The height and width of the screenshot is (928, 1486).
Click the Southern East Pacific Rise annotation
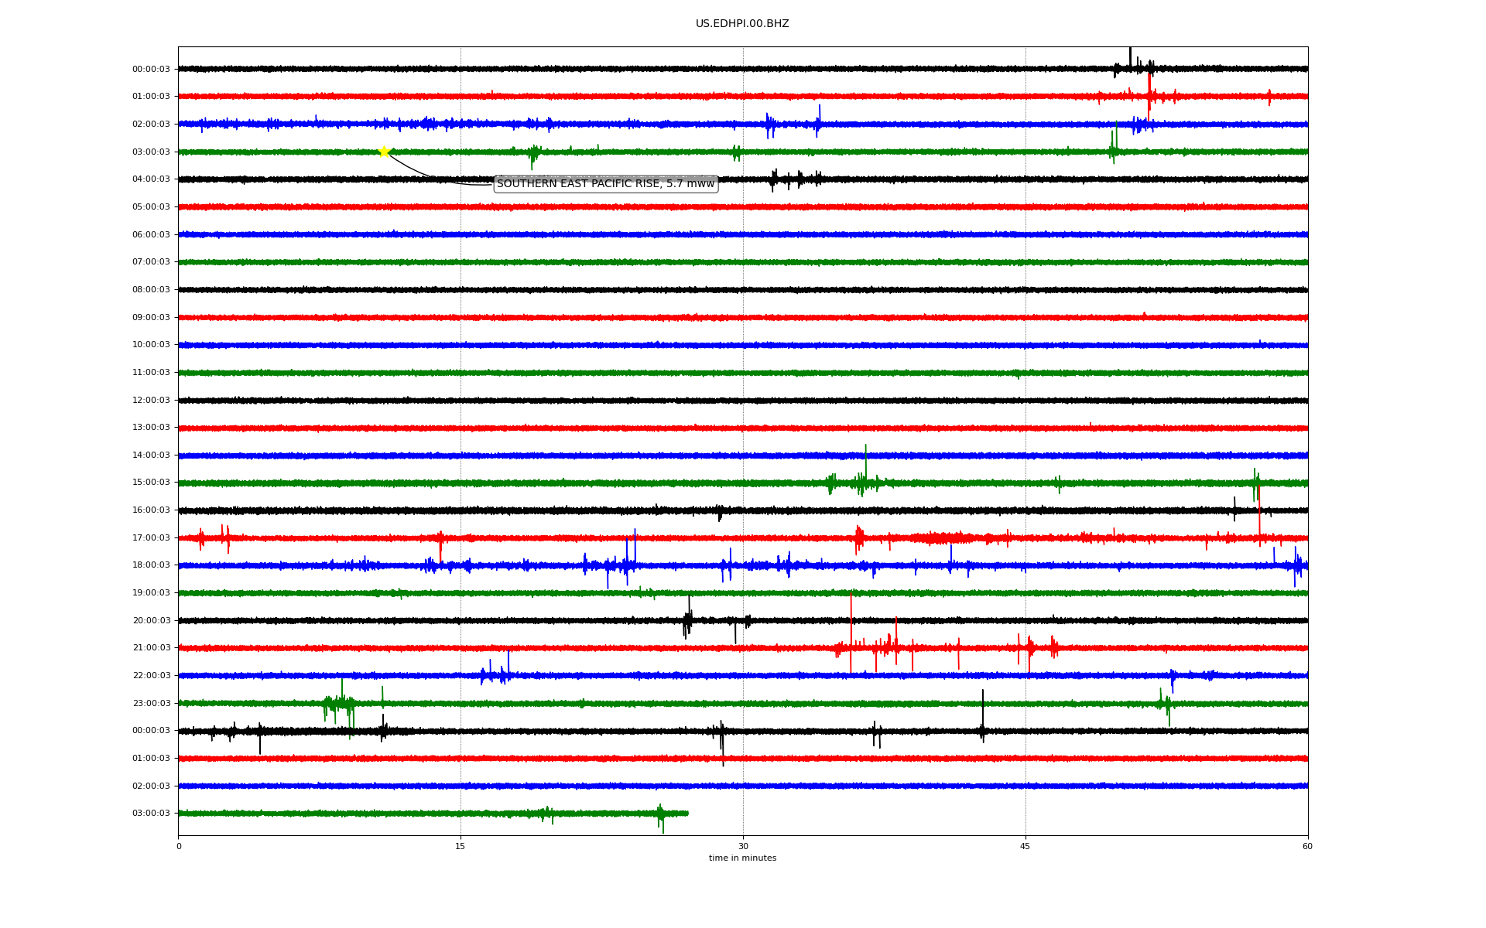pyautogui.click(x=605, y=184)
